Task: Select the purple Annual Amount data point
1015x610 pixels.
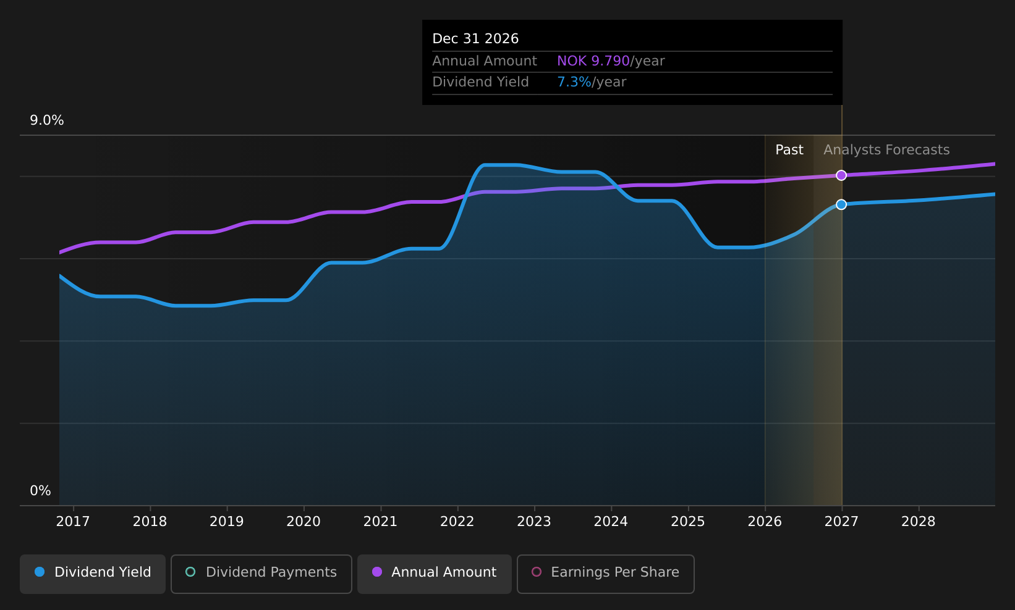Action: pos(841,175)
